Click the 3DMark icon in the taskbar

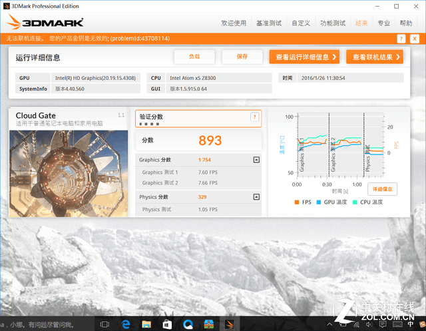pyautogui.click(x=229, y=324)
